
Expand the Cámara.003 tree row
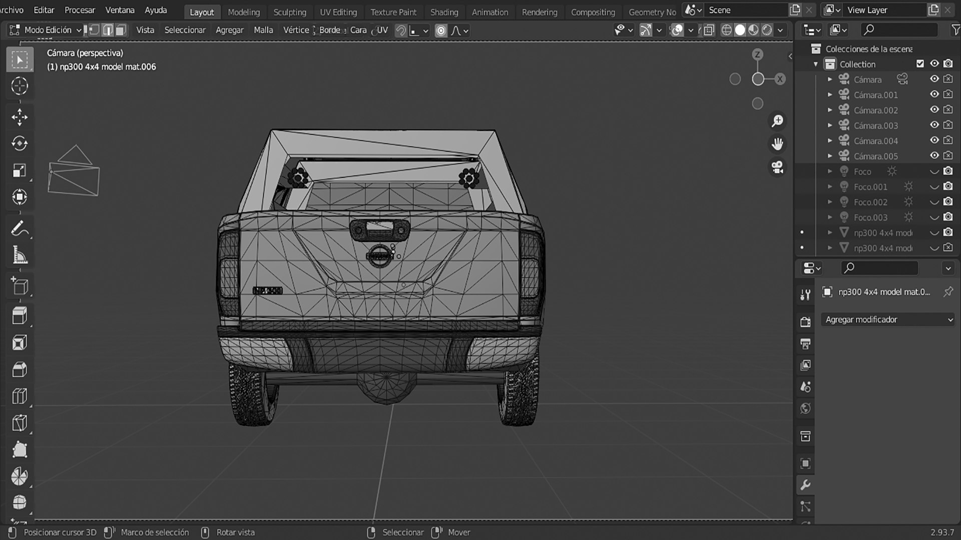[x=830, y=125]
